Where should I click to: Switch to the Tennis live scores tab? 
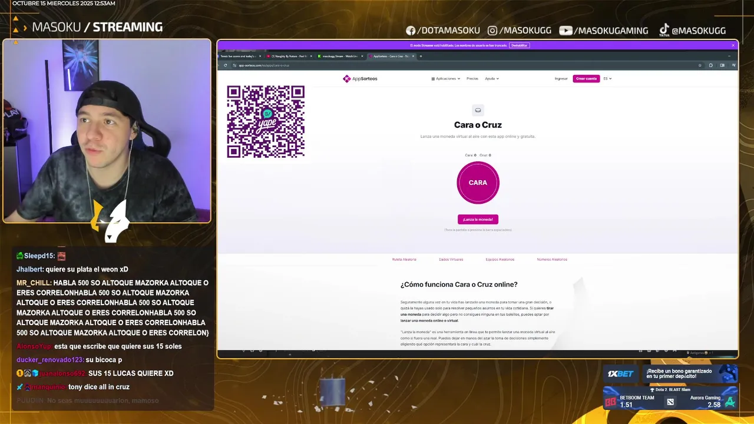pos(239,56)
